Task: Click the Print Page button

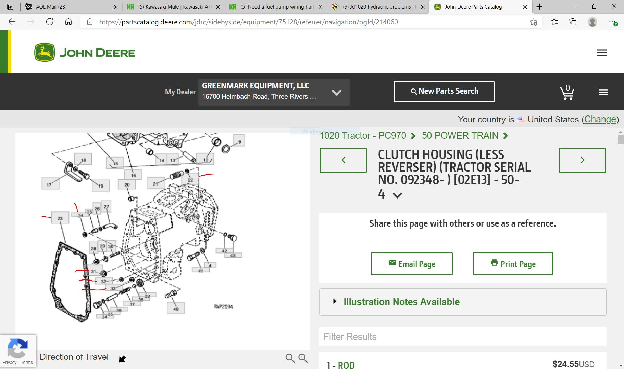Action: 513,264
